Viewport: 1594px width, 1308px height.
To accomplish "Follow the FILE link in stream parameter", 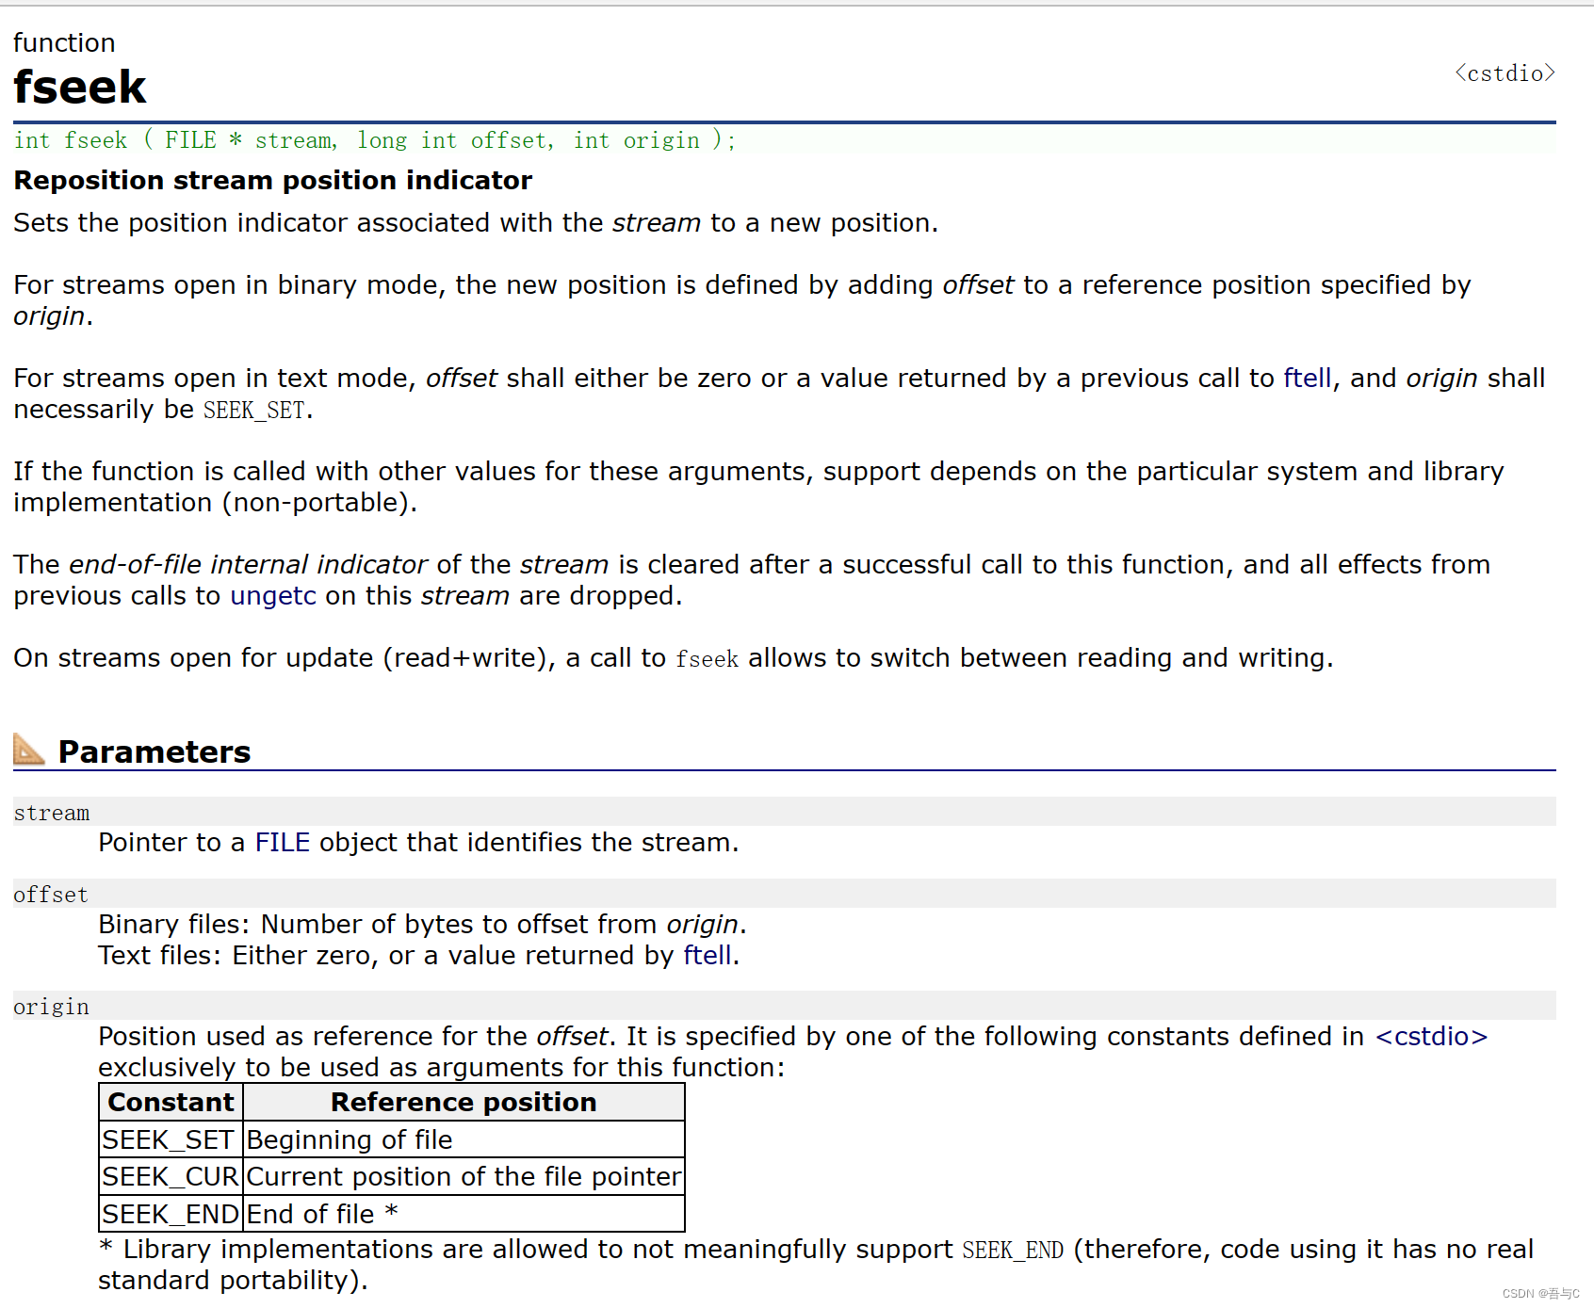I will tap(283, 843).
